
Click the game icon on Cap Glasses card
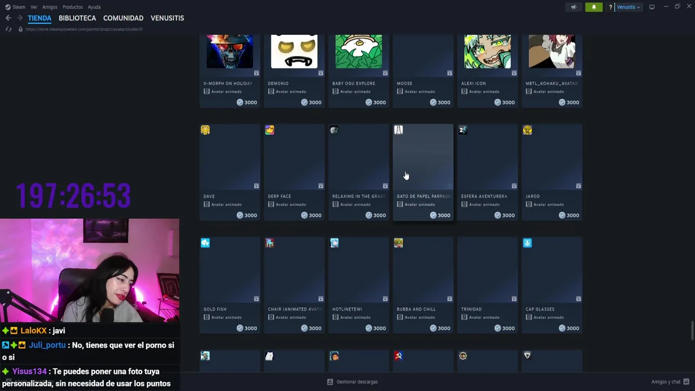[527, 243]
